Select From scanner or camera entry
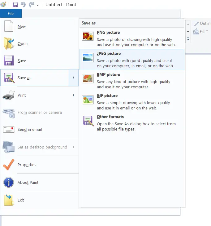The height and width of the screenshot is (226, 211). pos(39,113)
